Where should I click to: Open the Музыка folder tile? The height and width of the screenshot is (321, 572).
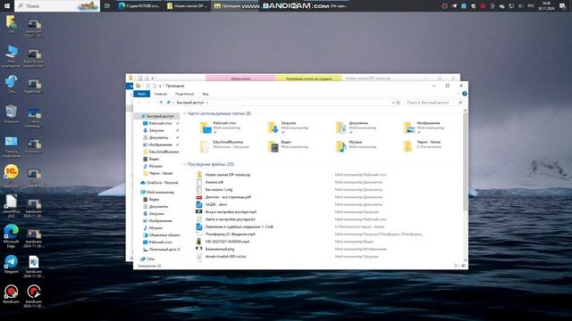coord(356,146)
